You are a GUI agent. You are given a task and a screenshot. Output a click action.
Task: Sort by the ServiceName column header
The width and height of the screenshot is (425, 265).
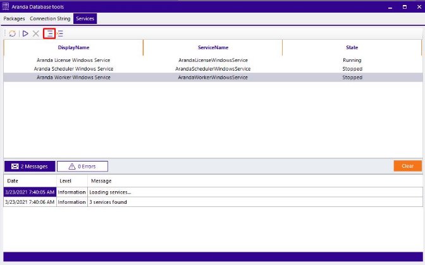tap(213, 47)
